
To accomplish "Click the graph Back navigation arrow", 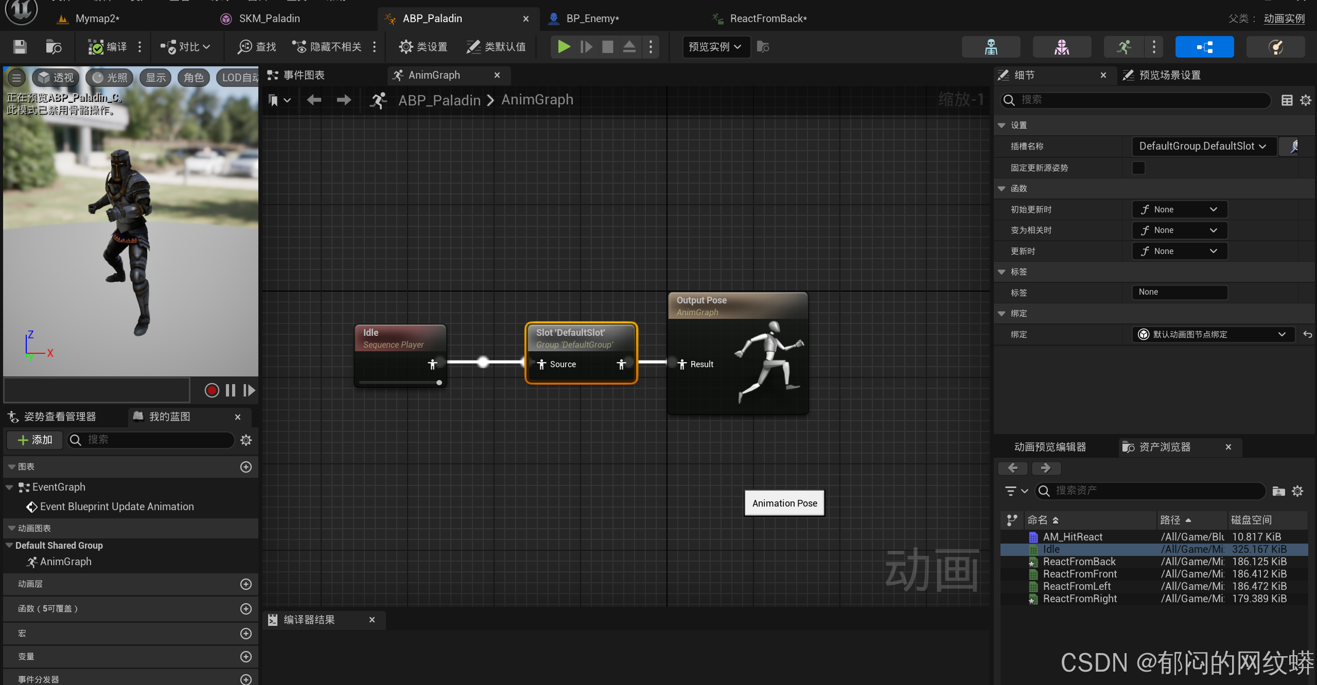I will tap(314, 100).
